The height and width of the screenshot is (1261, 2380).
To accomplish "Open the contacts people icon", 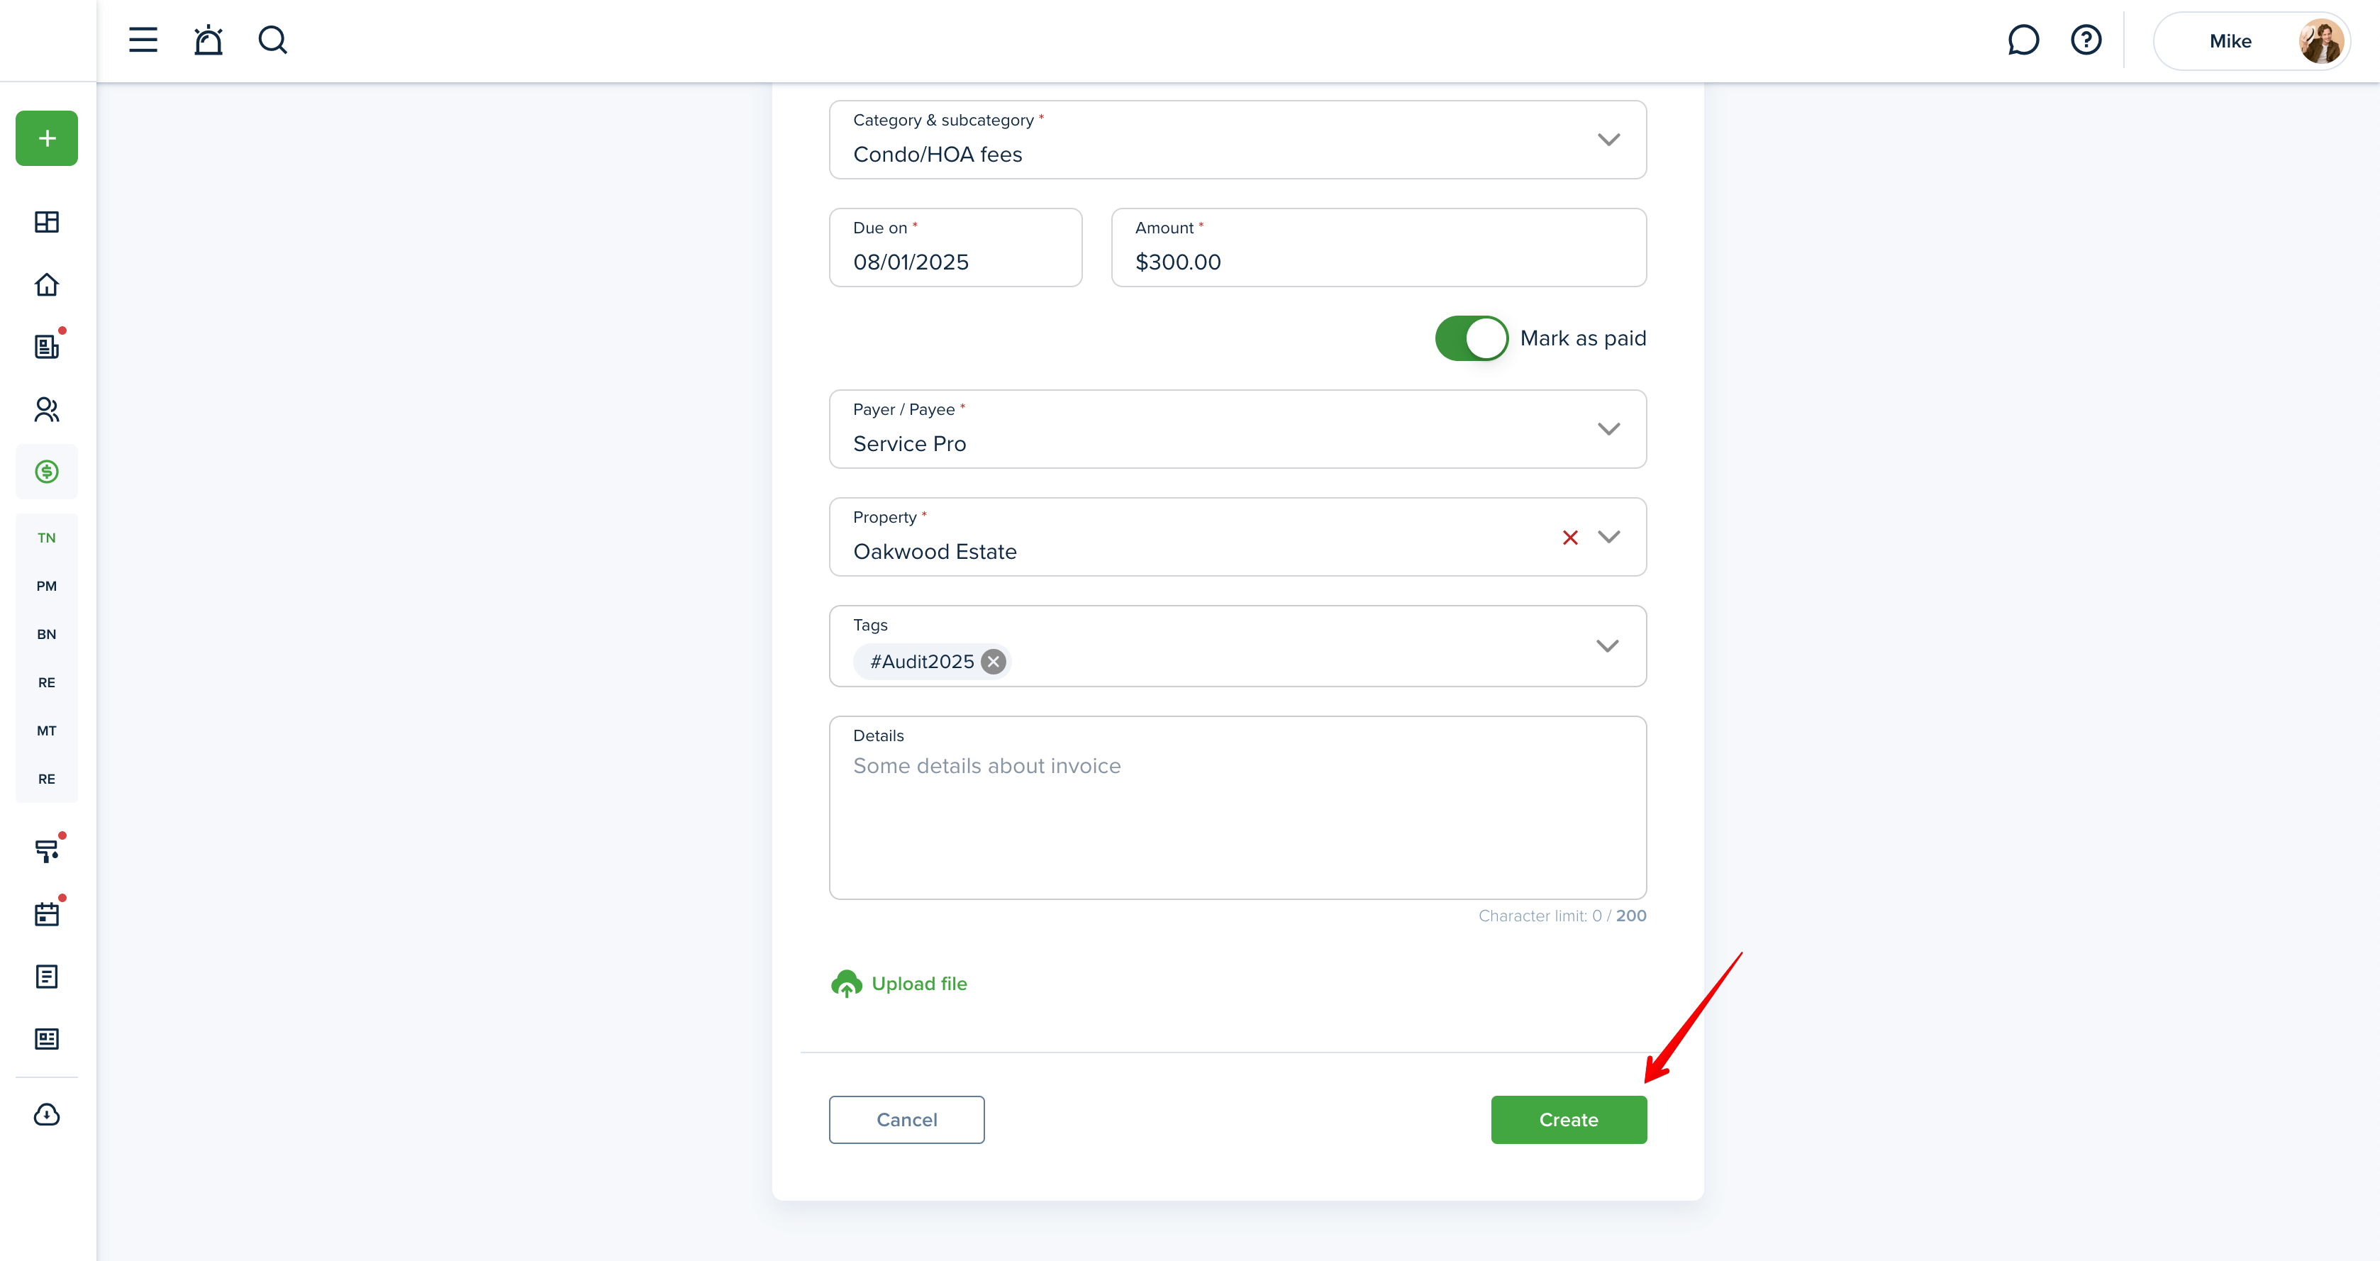I will (x=47, y=409).
